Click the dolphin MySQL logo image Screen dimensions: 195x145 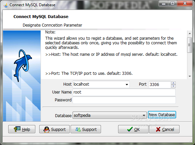[x=22, y=66]
